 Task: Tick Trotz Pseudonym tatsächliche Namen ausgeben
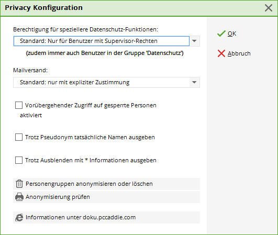pos(19,137)
